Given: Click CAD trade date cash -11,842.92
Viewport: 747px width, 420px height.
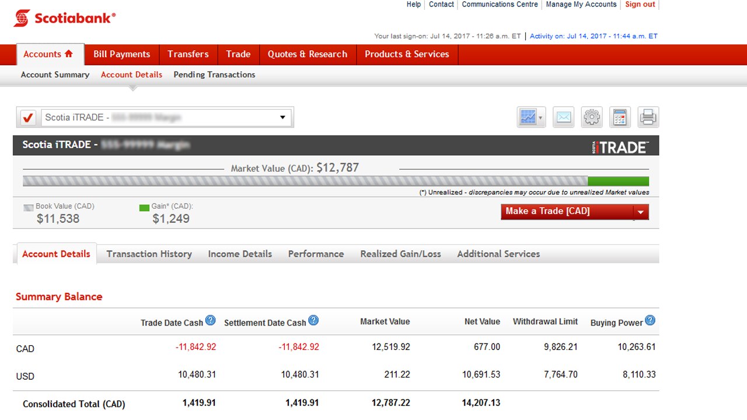Looking at the screenshot, I should 196,346.
